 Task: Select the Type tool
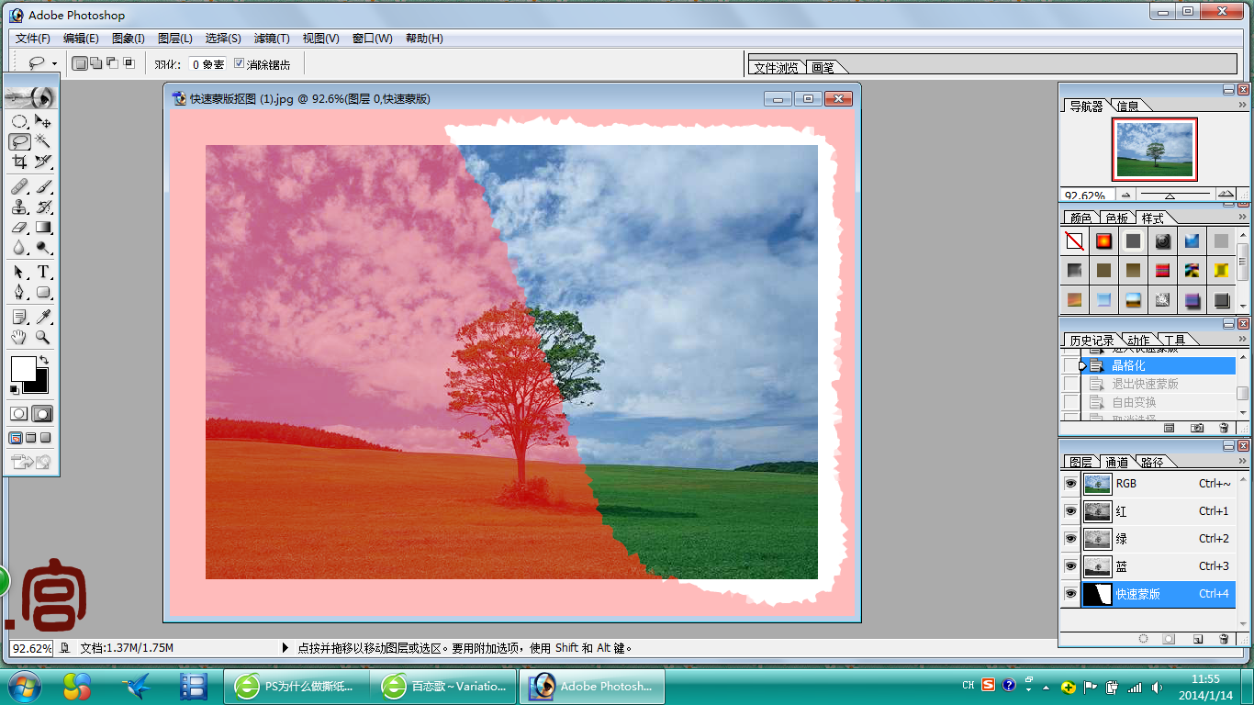[x=43, y=273]
